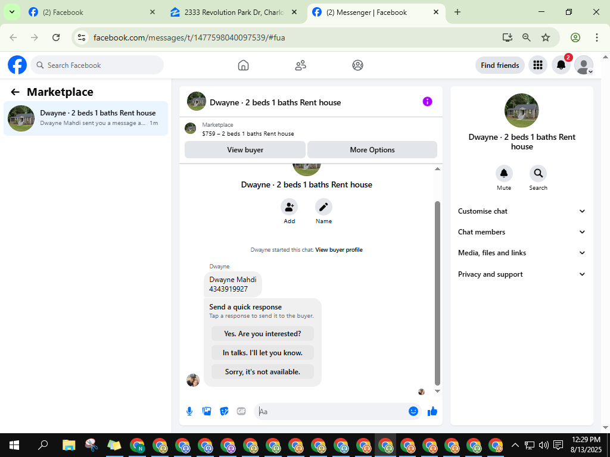Open the purple conversation information icon

pos(427,102)
